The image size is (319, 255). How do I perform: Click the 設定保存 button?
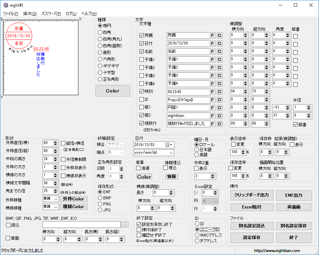pyautogui.click(x=252, y=238)
